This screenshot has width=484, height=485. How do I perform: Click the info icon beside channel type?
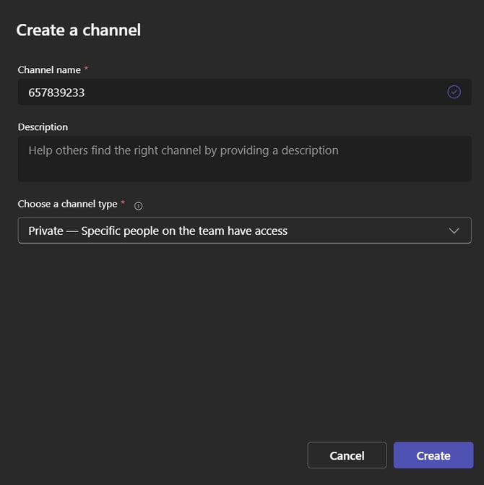(x=139, y=205)
